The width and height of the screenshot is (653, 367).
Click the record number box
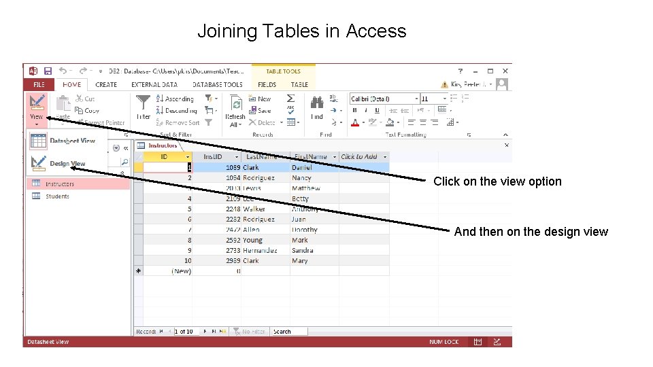[186, 332]
